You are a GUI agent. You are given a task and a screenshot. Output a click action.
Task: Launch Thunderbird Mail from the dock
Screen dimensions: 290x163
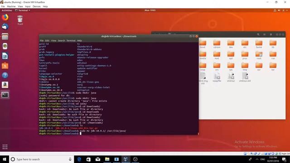point(5,27)
